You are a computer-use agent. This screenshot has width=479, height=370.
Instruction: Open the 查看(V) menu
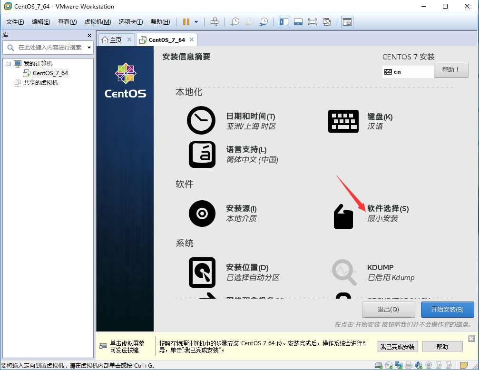pyautogui.click(x=67, y=22)
